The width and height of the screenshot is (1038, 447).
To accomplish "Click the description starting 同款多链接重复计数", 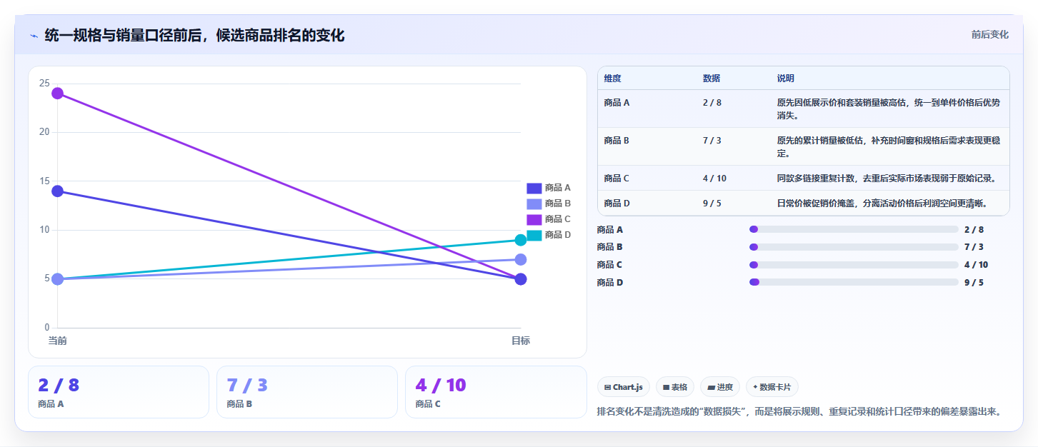I will click(887, 179).
